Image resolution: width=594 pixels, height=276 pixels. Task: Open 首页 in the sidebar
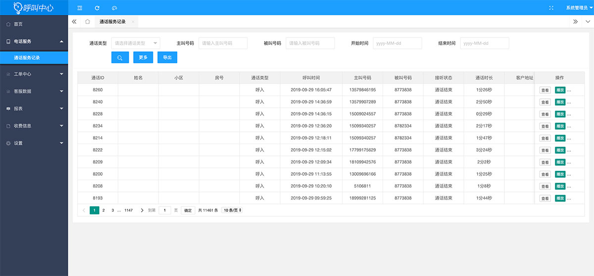pyautogui.click(x=34, y=24)
